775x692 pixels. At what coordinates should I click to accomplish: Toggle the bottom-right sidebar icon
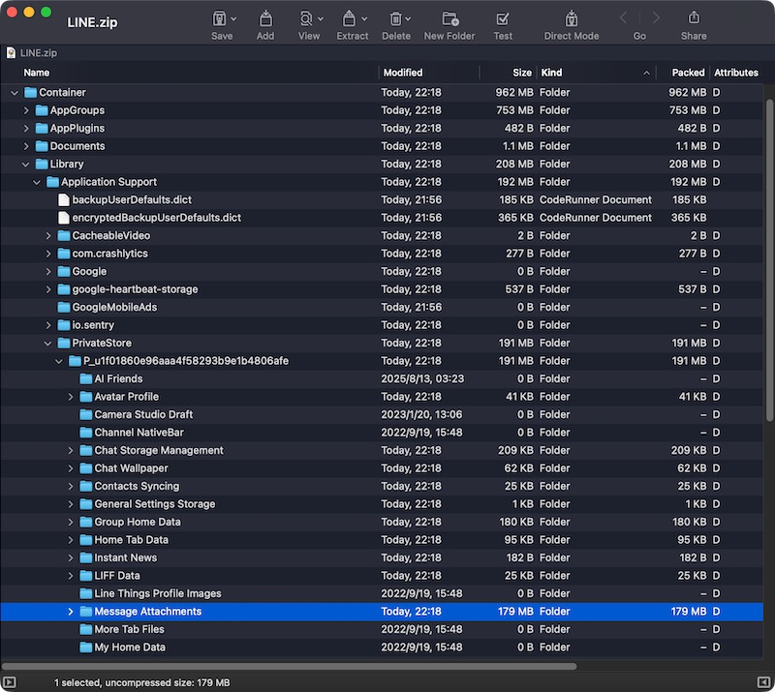763,682
